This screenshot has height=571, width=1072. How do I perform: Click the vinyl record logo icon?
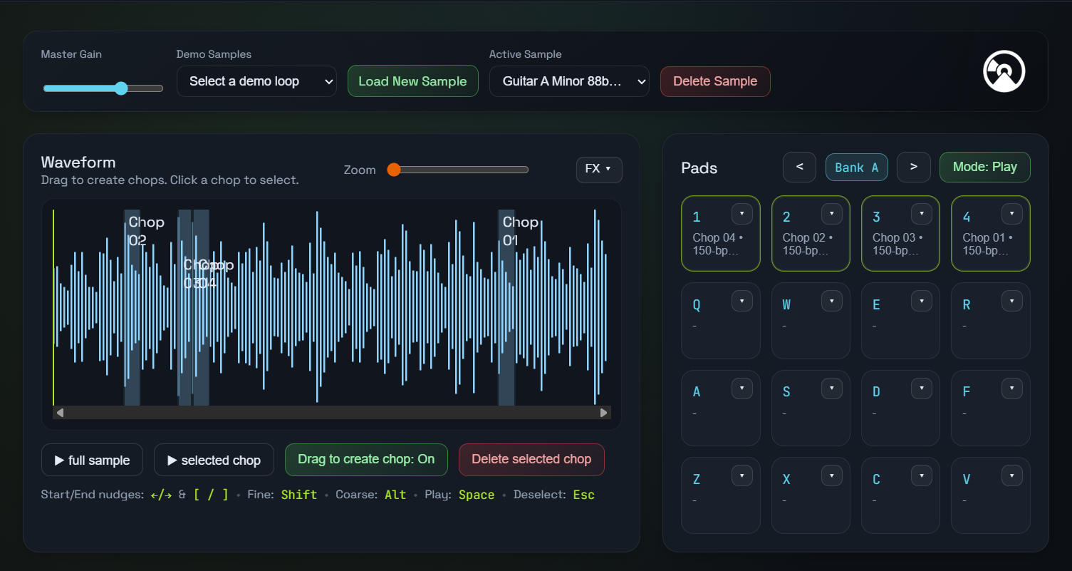coord(1004,71)
